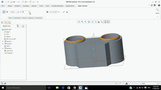The image size is (161, 90).
Task: Click the Open file icon
Action: (x=8, y=2)
